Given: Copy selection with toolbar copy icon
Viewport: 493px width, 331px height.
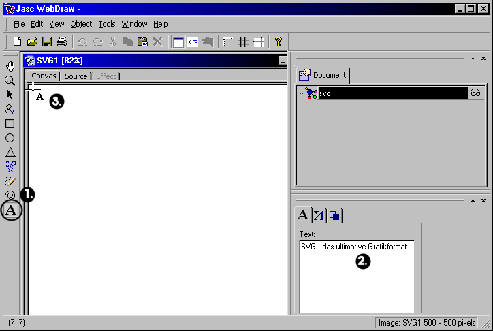Looking at the screenshot, I should tap(127, 42).
